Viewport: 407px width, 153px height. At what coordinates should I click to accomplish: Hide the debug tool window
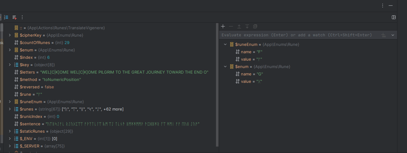391,6
